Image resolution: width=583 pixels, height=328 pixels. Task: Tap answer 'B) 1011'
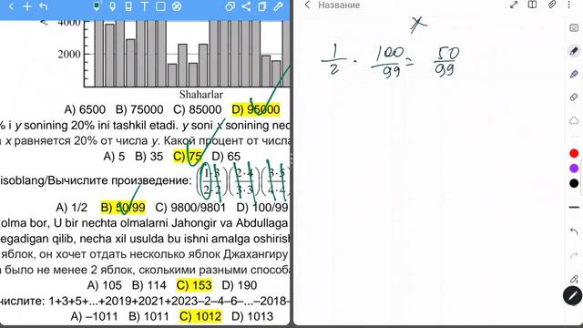(148, 316)
